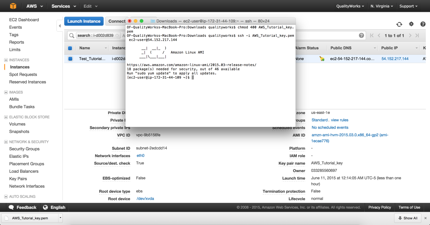Go to last page of results
Viewport: 430px width, 225px height.
click(417, 35)
